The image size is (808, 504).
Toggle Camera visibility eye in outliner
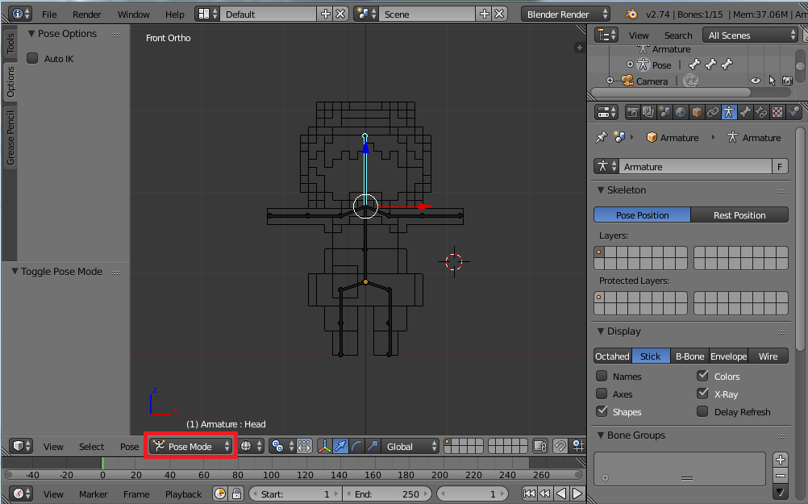[x=756, y=81]
